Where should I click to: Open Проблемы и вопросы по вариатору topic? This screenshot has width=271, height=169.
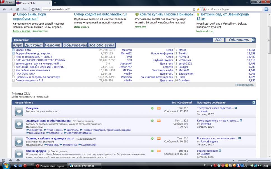pos(38,77)
